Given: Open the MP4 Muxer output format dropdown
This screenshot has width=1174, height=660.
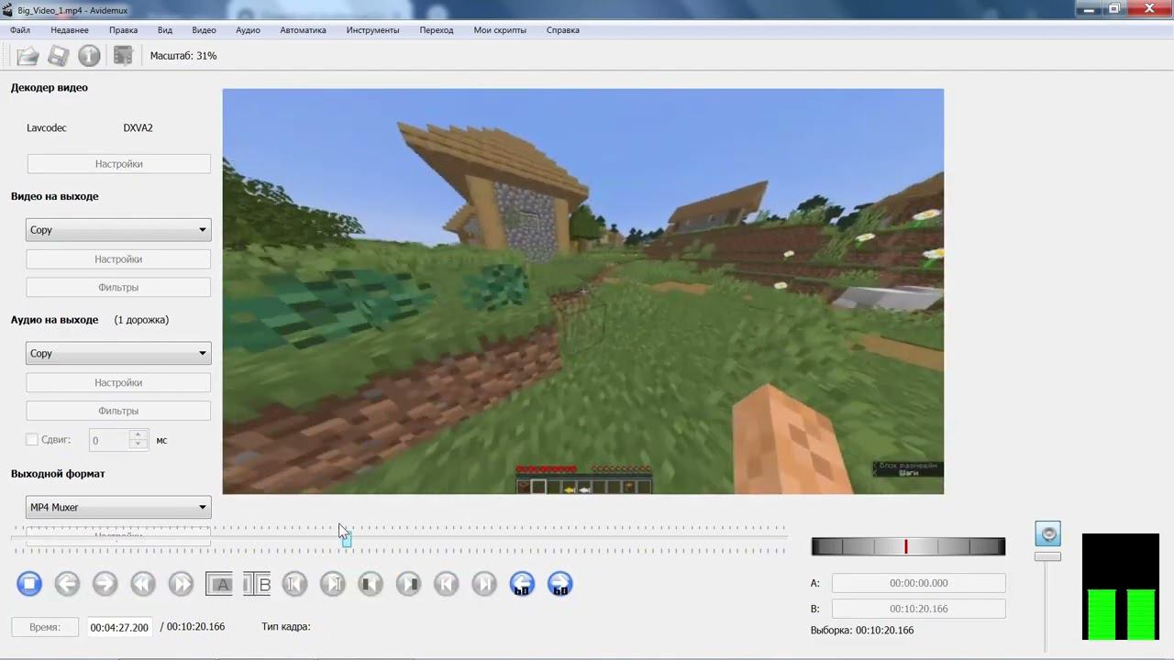Looking at the screenshot, I should 118,508.
